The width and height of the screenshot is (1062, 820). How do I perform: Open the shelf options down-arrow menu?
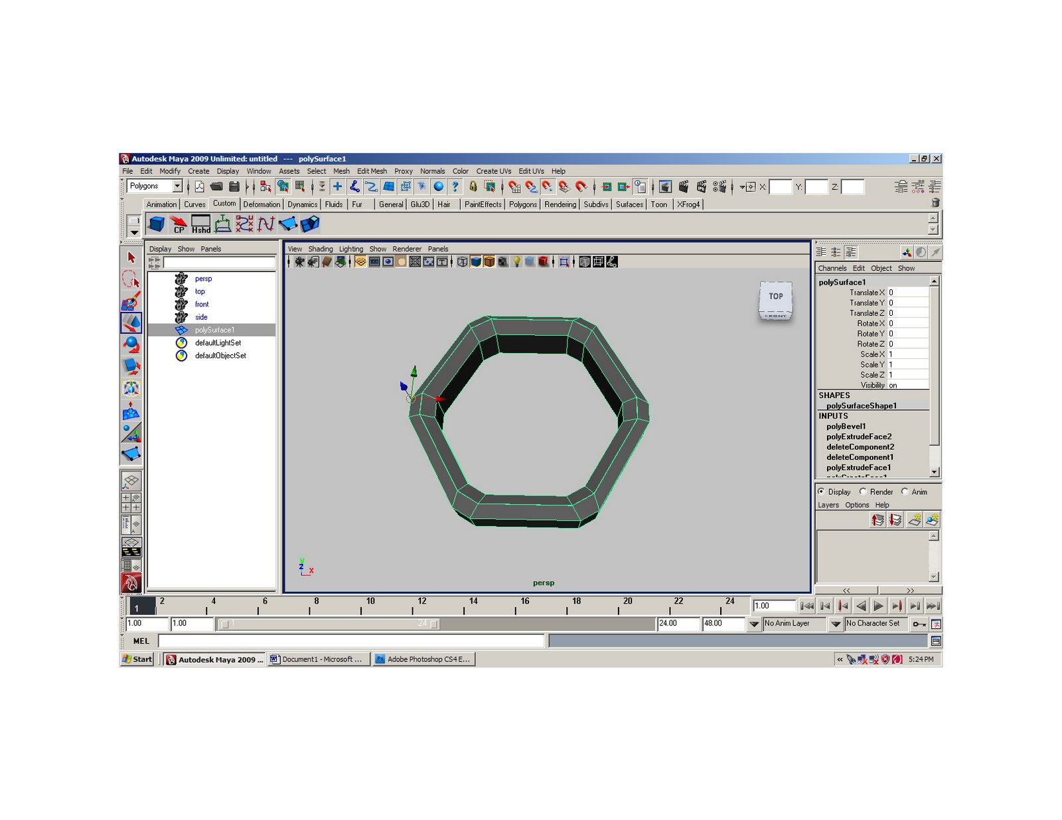133,232
